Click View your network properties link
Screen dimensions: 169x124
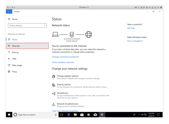[x=65, y=111]
